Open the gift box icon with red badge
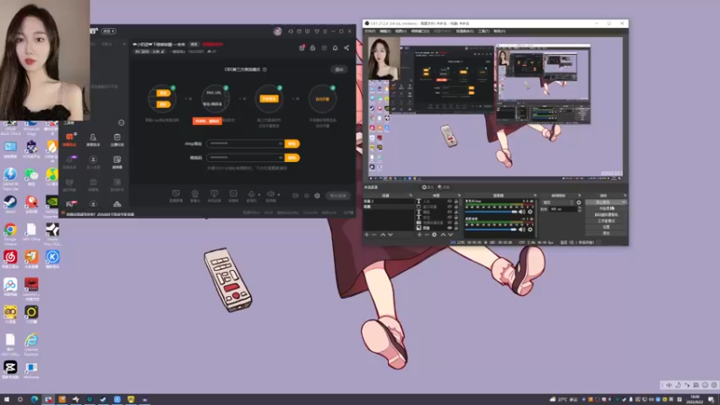The width and height of the screenshot is (720, 405). (x=301, y=48)
